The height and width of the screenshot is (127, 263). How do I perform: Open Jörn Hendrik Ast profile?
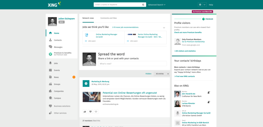coord(189,94)
